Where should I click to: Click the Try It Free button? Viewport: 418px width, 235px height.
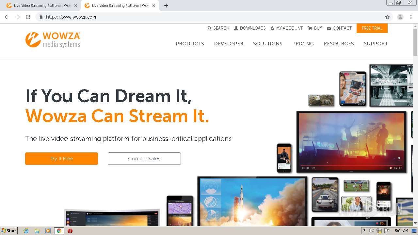61,159
